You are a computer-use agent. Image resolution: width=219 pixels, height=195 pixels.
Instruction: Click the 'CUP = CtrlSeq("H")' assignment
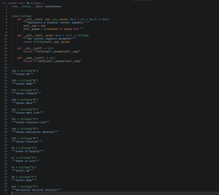point(25,139)
